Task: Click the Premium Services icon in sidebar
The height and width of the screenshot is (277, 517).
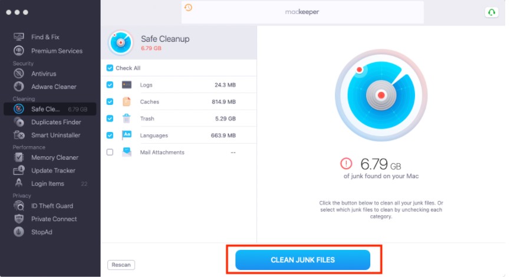Action: point(19,51)
